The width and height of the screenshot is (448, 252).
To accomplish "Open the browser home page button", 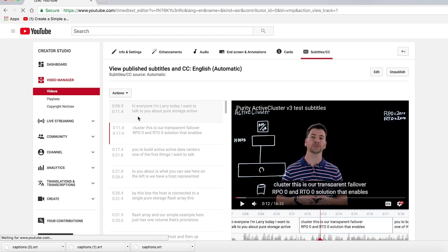I will [32, 10].
